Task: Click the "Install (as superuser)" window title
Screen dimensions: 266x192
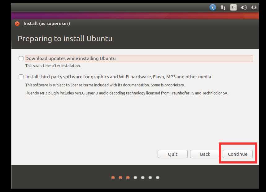Action: [x=47, y=24]
